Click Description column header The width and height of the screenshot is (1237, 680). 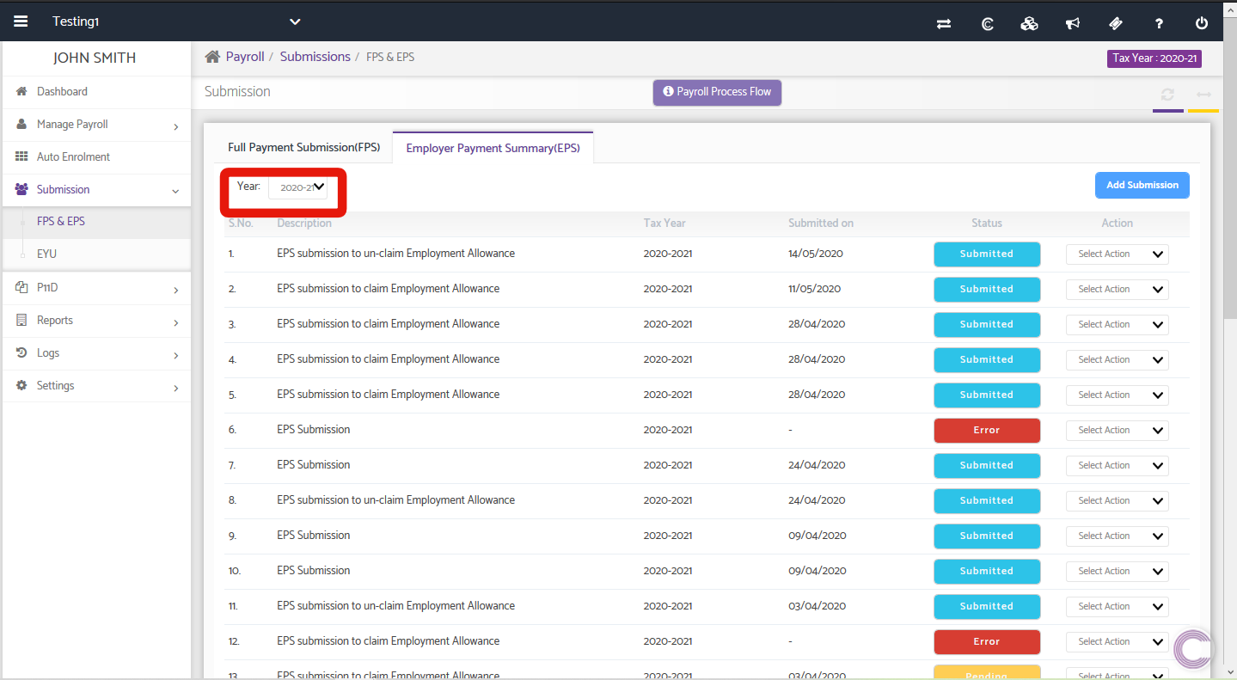304,224
